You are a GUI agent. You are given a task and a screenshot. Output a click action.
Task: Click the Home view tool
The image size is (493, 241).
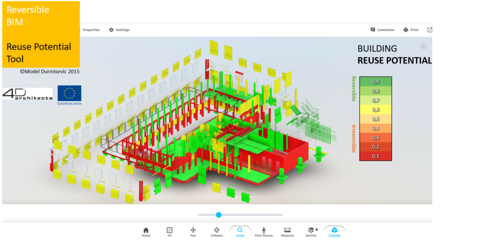pyautogui.click(x=146, y=231)
